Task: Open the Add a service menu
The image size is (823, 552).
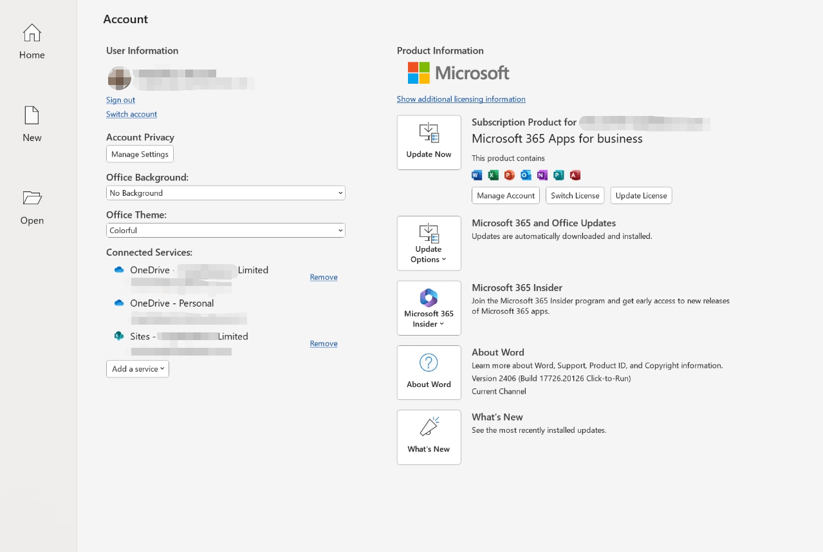Action: coord(137,368)
